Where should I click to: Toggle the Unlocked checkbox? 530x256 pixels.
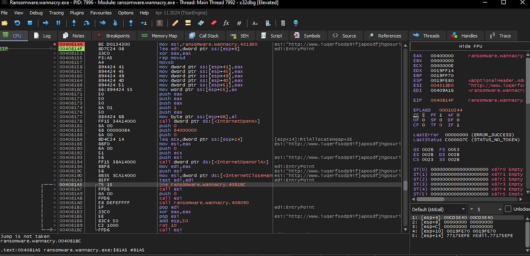(x=508, y=209)
